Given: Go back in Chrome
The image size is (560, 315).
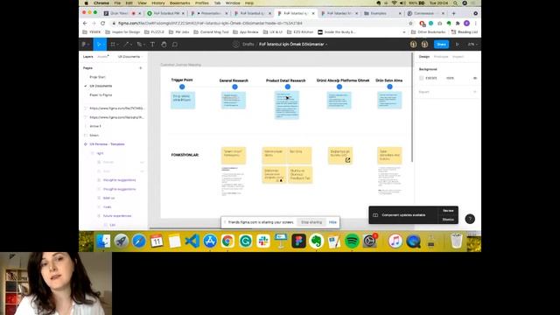Looking at the screenshot, I should pos(85,24).
